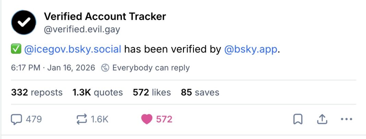Open the three-dot more options menu
366x139 pixels.
346,119
